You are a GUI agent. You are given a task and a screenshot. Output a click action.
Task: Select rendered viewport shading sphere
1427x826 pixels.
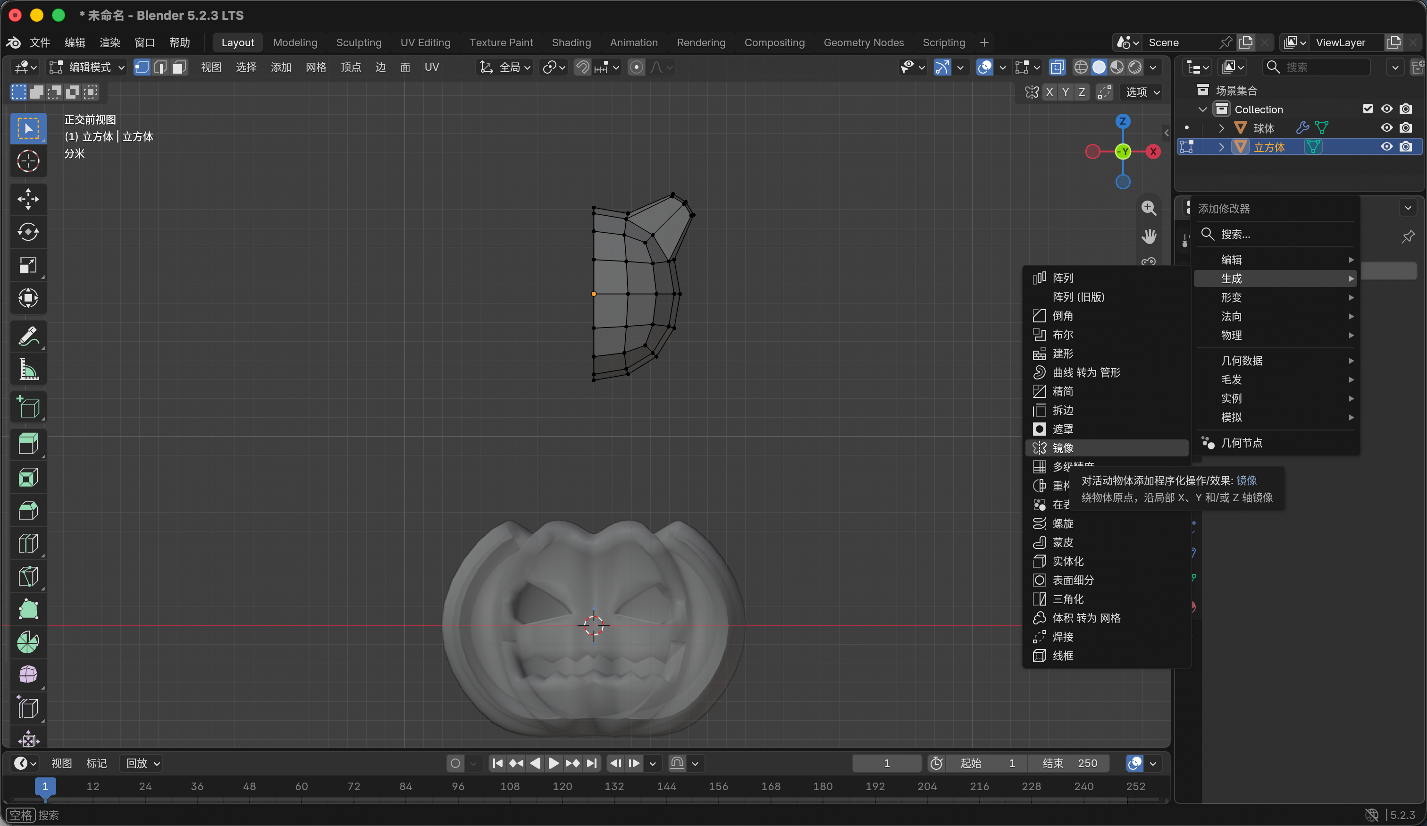(x=1135, y=67)
